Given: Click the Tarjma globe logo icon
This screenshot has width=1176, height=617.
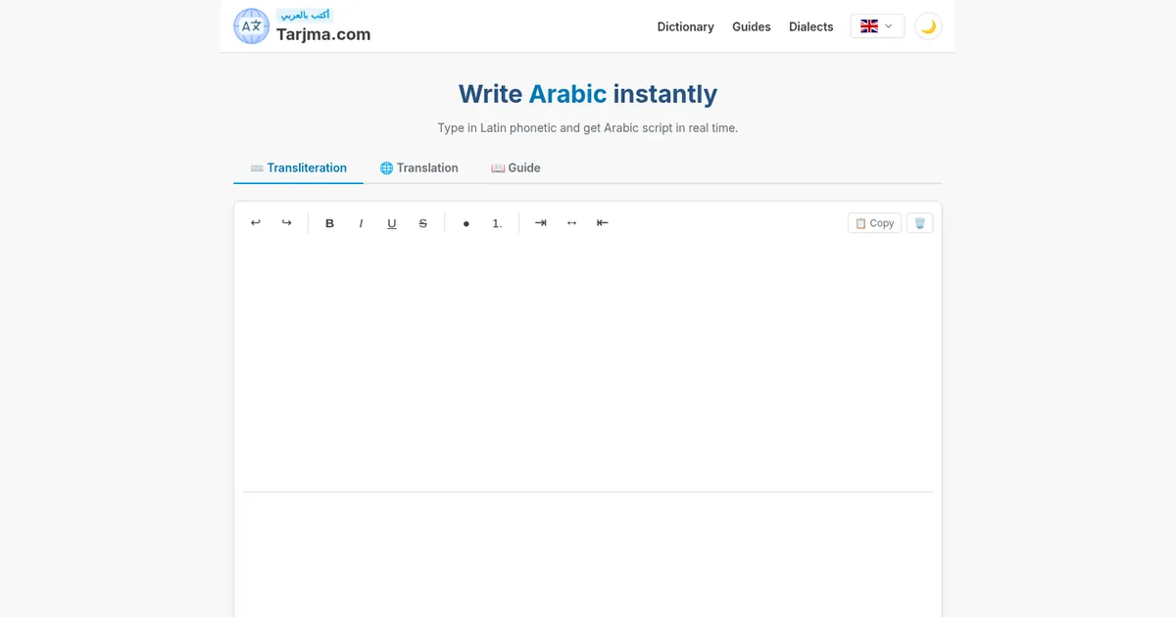Looking at the screenshot, I should (252, 26).
